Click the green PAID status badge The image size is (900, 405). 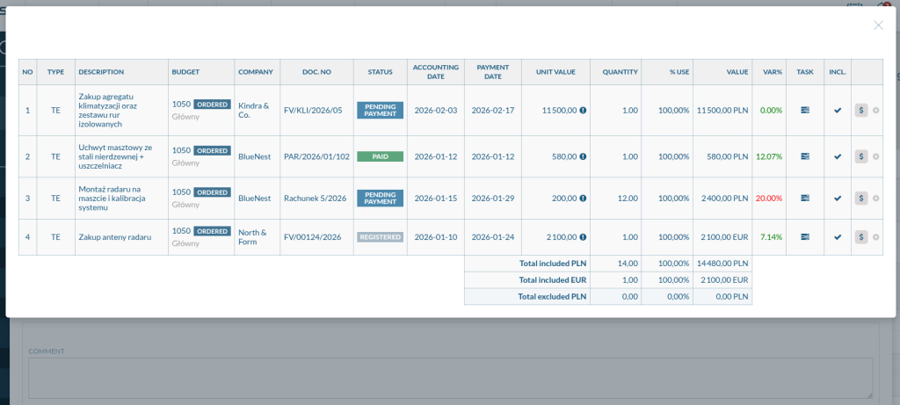[x=380, y=156]
